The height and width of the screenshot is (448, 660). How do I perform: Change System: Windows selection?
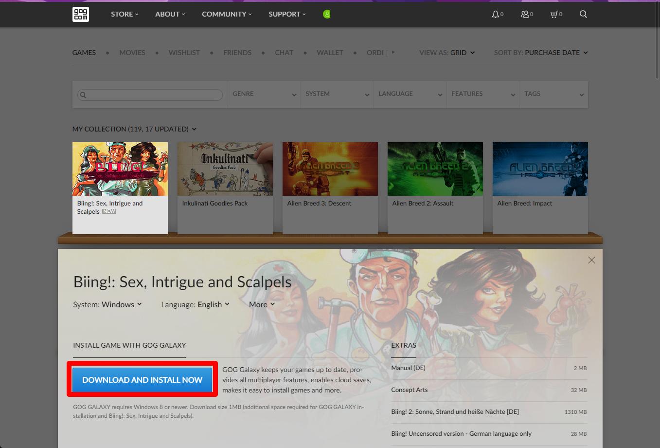coord(107,304)
